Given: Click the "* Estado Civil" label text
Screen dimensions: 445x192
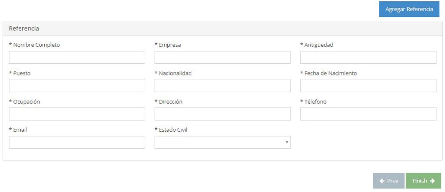Looking at the screenshot, I should tap(171, 130).
